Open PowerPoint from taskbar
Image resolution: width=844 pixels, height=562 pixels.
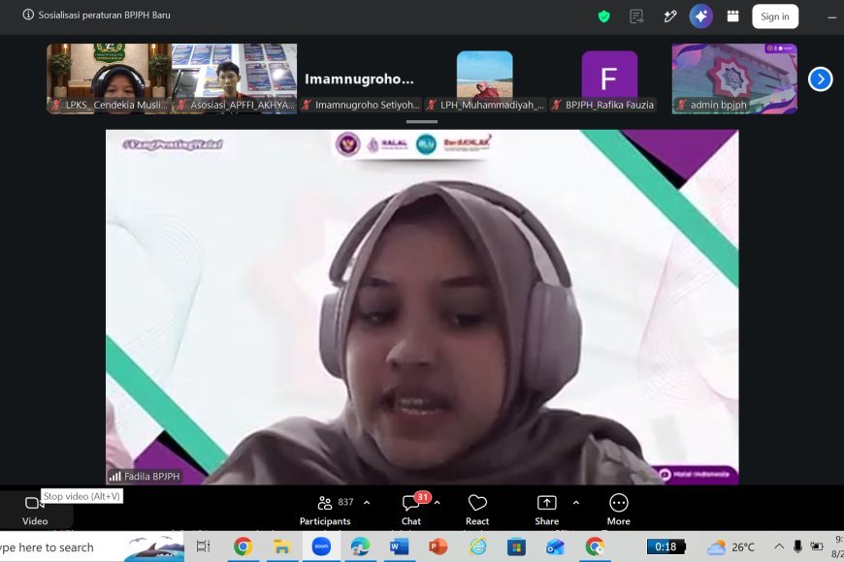438,546
